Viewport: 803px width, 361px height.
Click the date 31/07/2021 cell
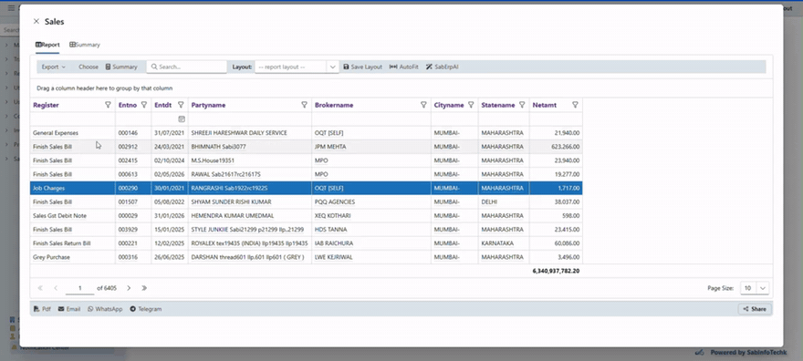(x=169, y=133)
